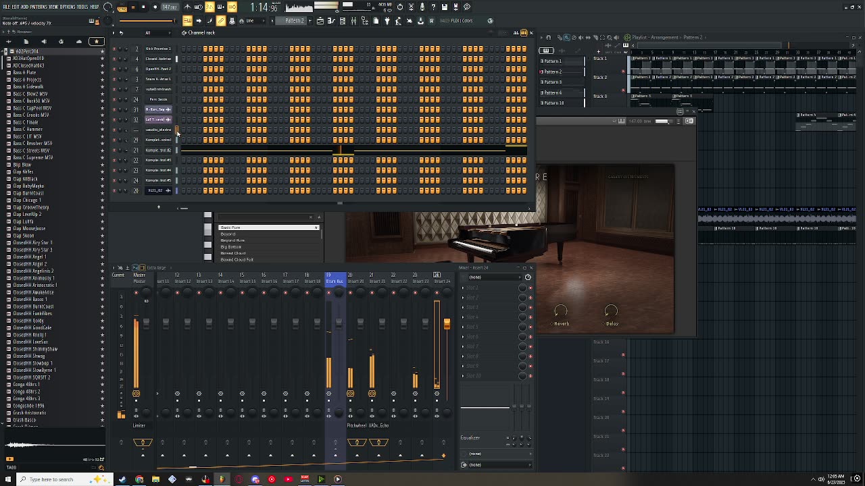Click the record button in the transport
The height and width of the screenshot is (486, 865).
click(x=155, y=7)
